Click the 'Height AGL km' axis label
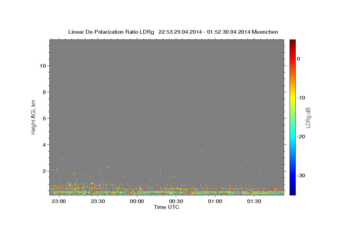Image resolution: width=351 pixels, height=234 pixels. pyautogui.click(x=33, y=117)
